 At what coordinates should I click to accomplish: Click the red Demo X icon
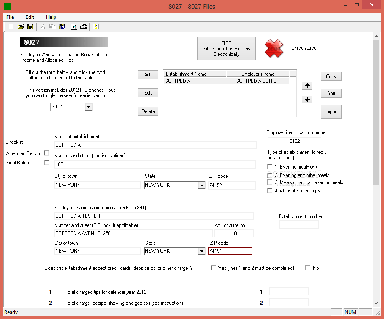click(274, 48)
